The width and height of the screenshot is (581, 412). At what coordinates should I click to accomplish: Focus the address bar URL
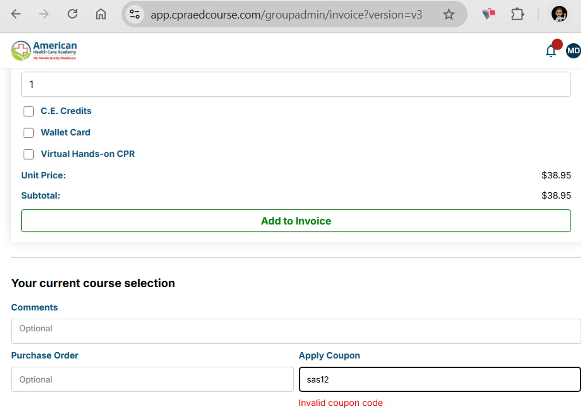pos(286,15)
